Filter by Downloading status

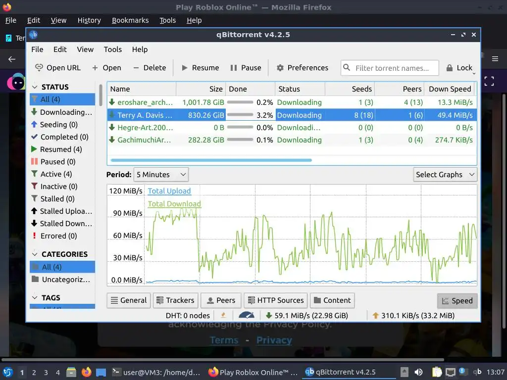[x=62, y=112]
